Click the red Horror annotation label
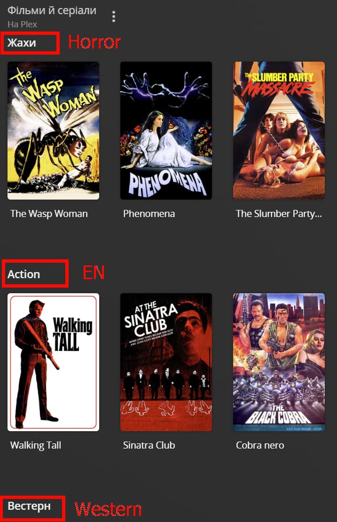Image resolution: width=337 pixels, height=522 pixels. coord(94,42)
